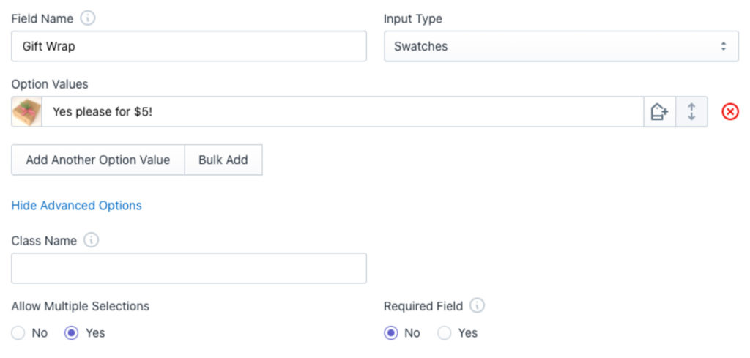The width and height of the screenshot is (750, 358).
Task: Click the info icon beside Field Name
Action: (x=88, y=18)
